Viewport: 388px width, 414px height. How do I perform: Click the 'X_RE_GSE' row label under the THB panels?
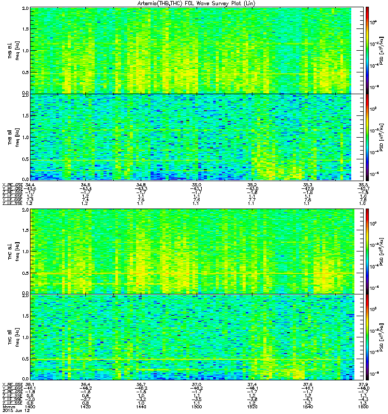(12, 185)
